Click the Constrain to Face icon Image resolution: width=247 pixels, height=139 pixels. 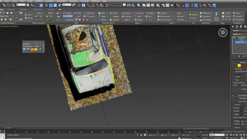click(84, 20)
